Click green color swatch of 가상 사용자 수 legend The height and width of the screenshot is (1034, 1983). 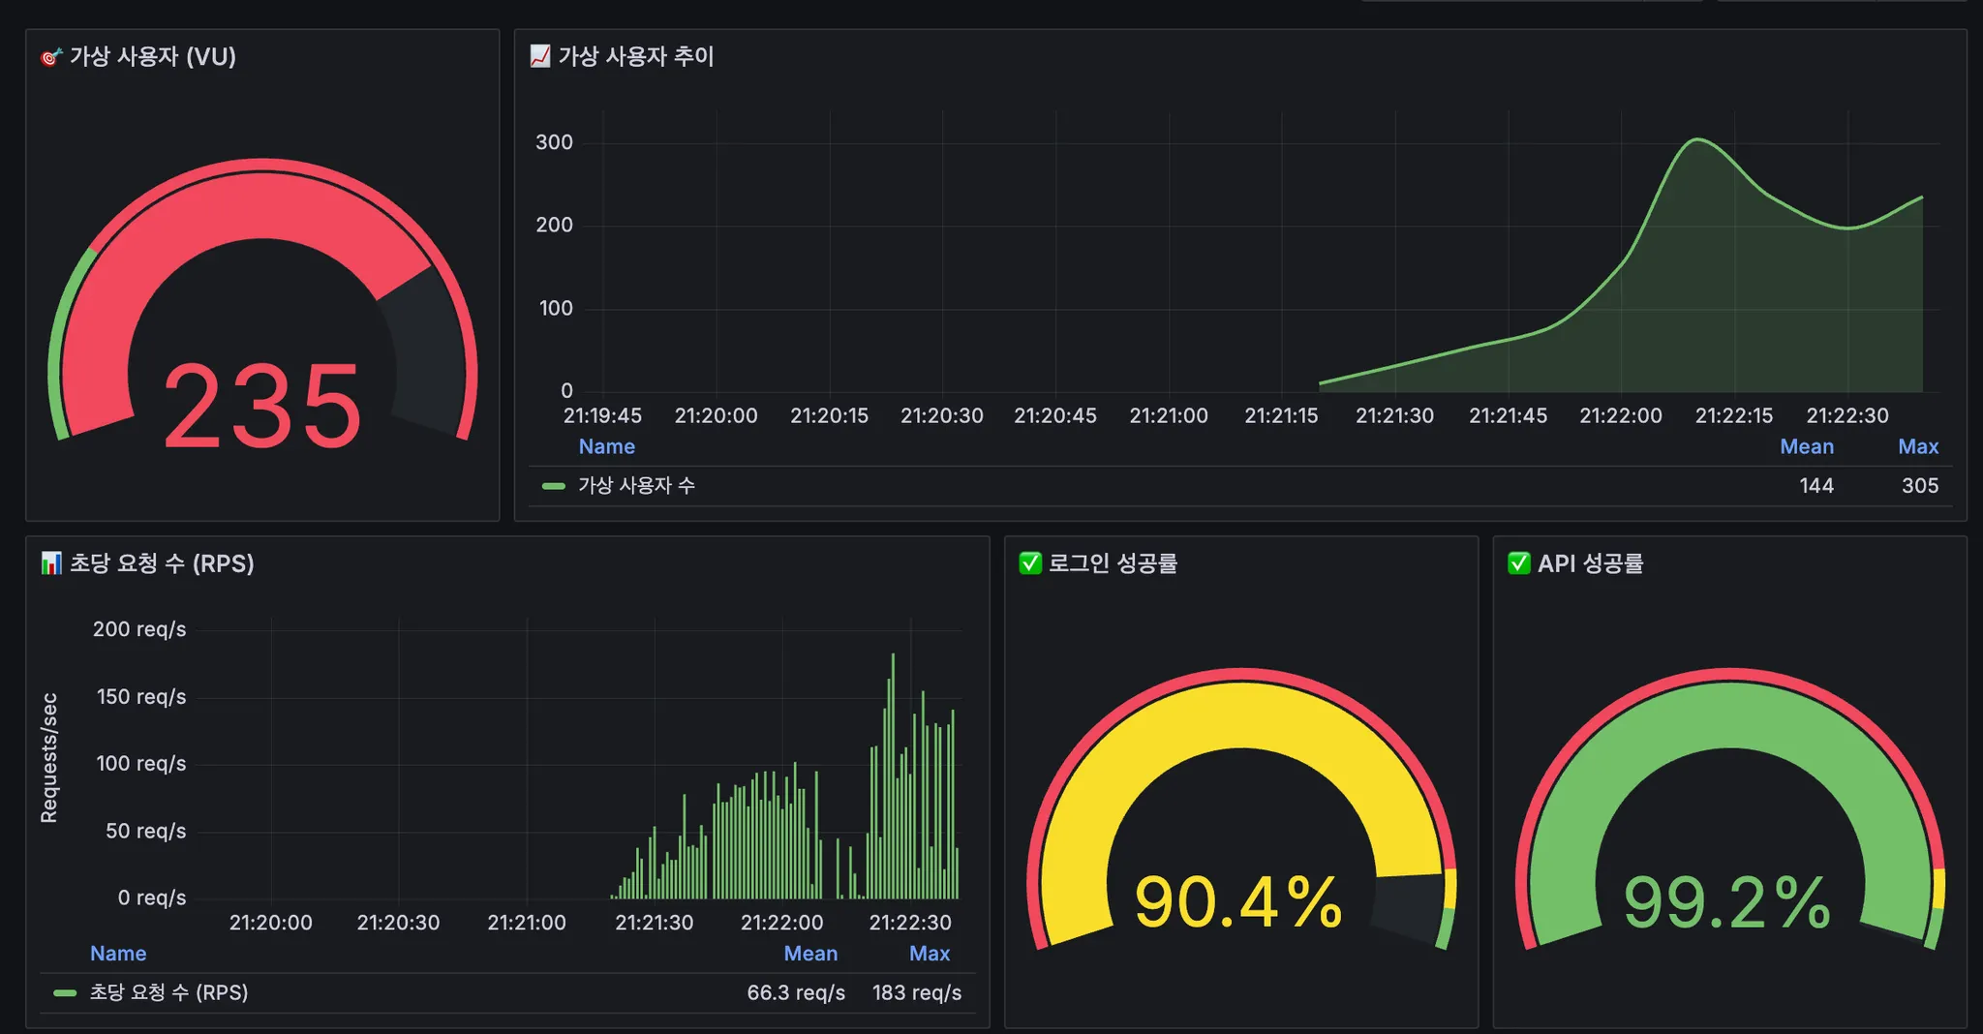pos(554,486)
